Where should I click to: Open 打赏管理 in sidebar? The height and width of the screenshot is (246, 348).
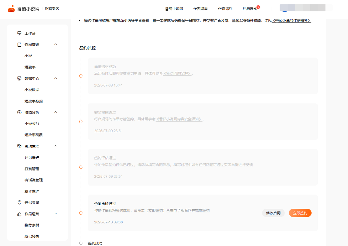click(32, 169)
